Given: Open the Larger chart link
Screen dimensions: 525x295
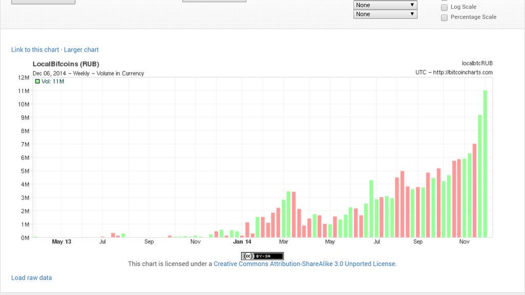Looking at the screenshot, I should pyautogui.click(x=81, y=50).
